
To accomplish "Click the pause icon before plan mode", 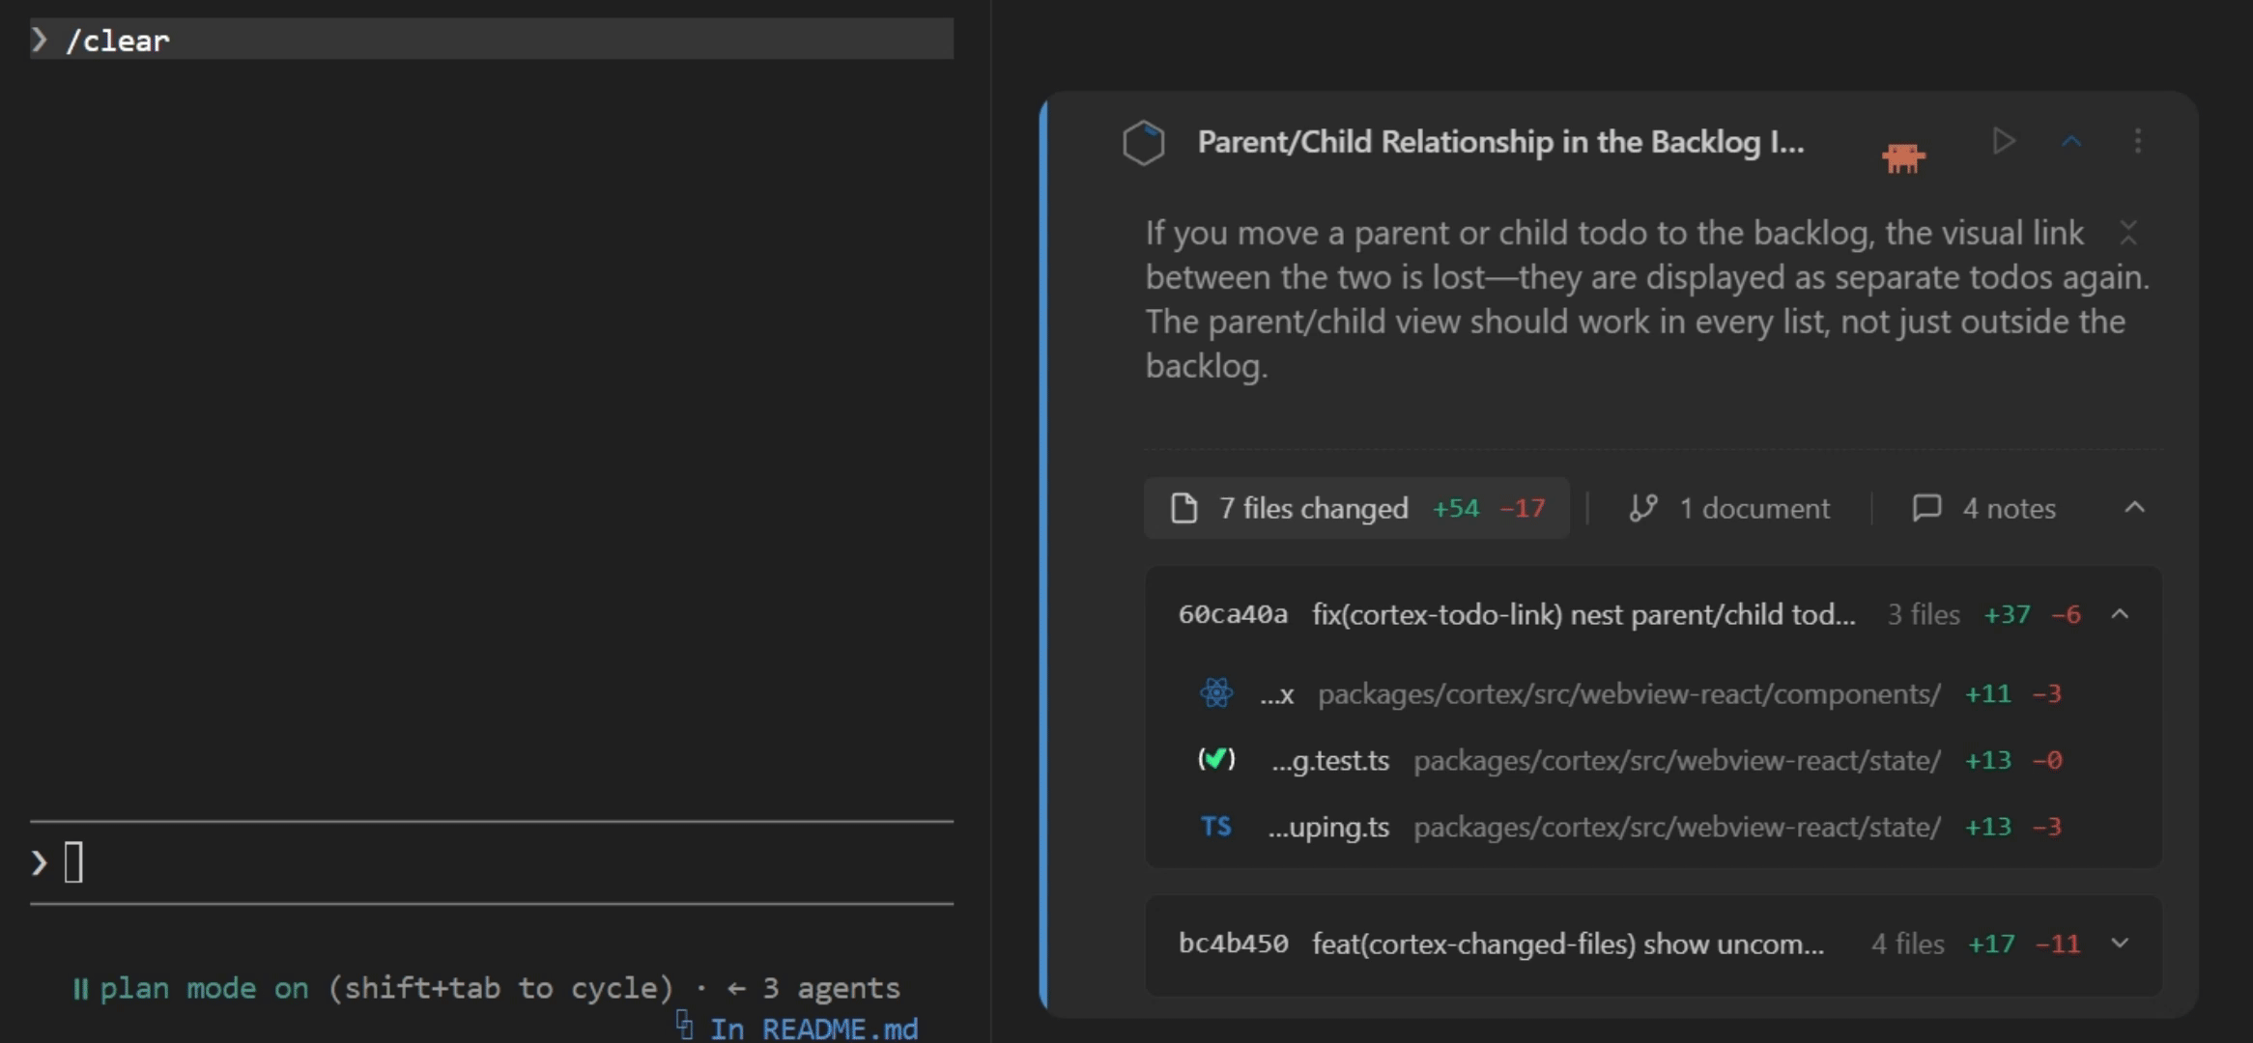I will click(x=80, y=989).
